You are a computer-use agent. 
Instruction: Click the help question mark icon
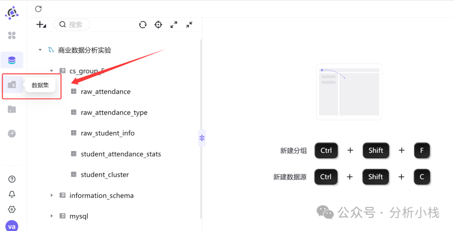coord(12,179)
